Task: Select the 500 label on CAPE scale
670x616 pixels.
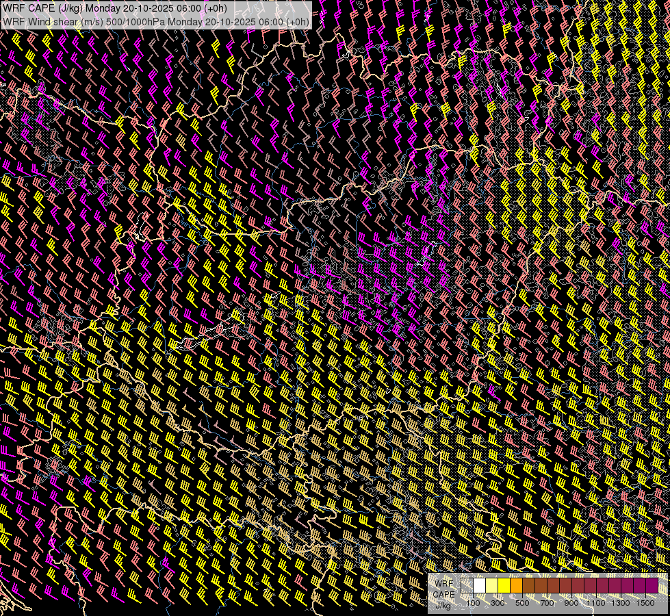Action: pyautogui.click(x=522, y=603)
